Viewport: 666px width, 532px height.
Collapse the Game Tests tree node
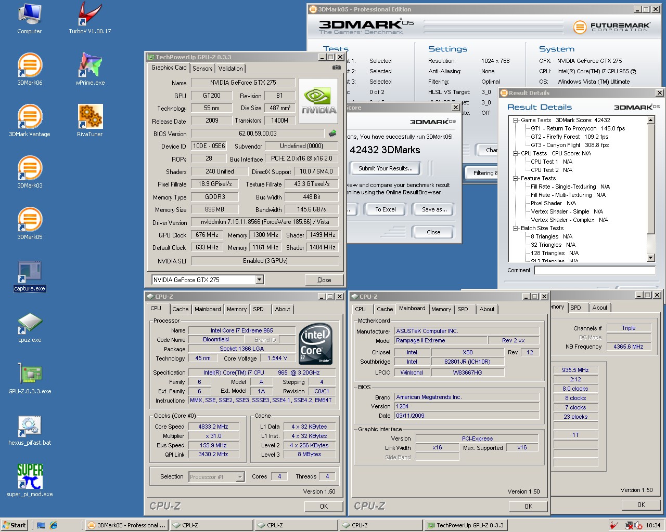(515, 120)
